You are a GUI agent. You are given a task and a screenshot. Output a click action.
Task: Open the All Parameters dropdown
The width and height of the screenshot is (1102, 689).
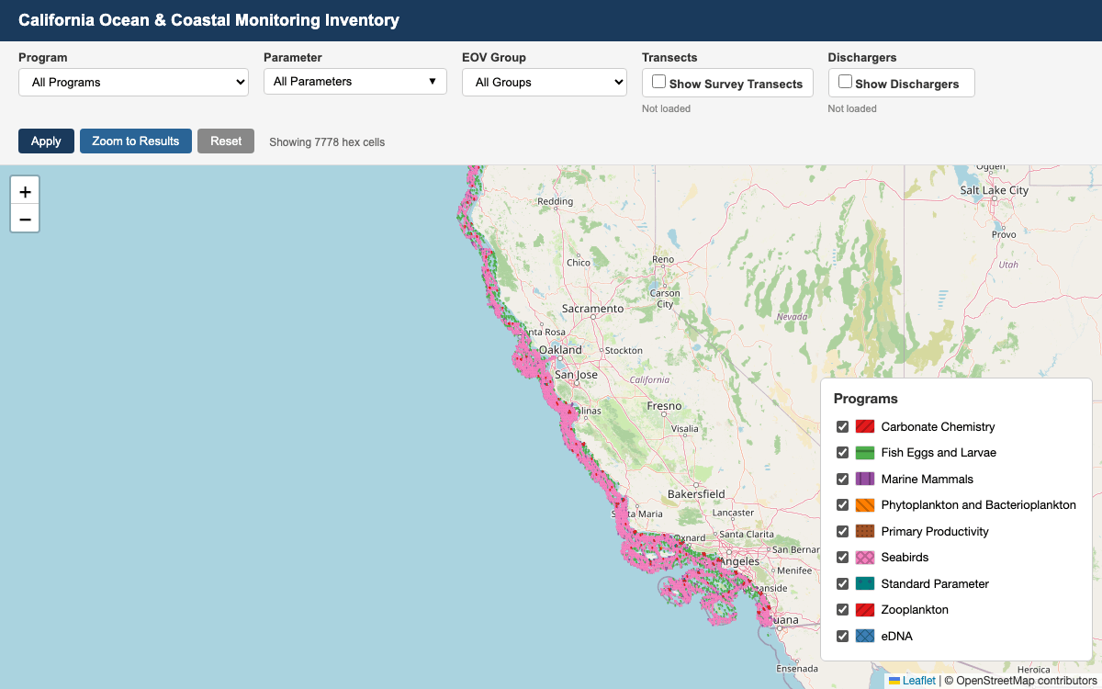click(x=355, y=81)
